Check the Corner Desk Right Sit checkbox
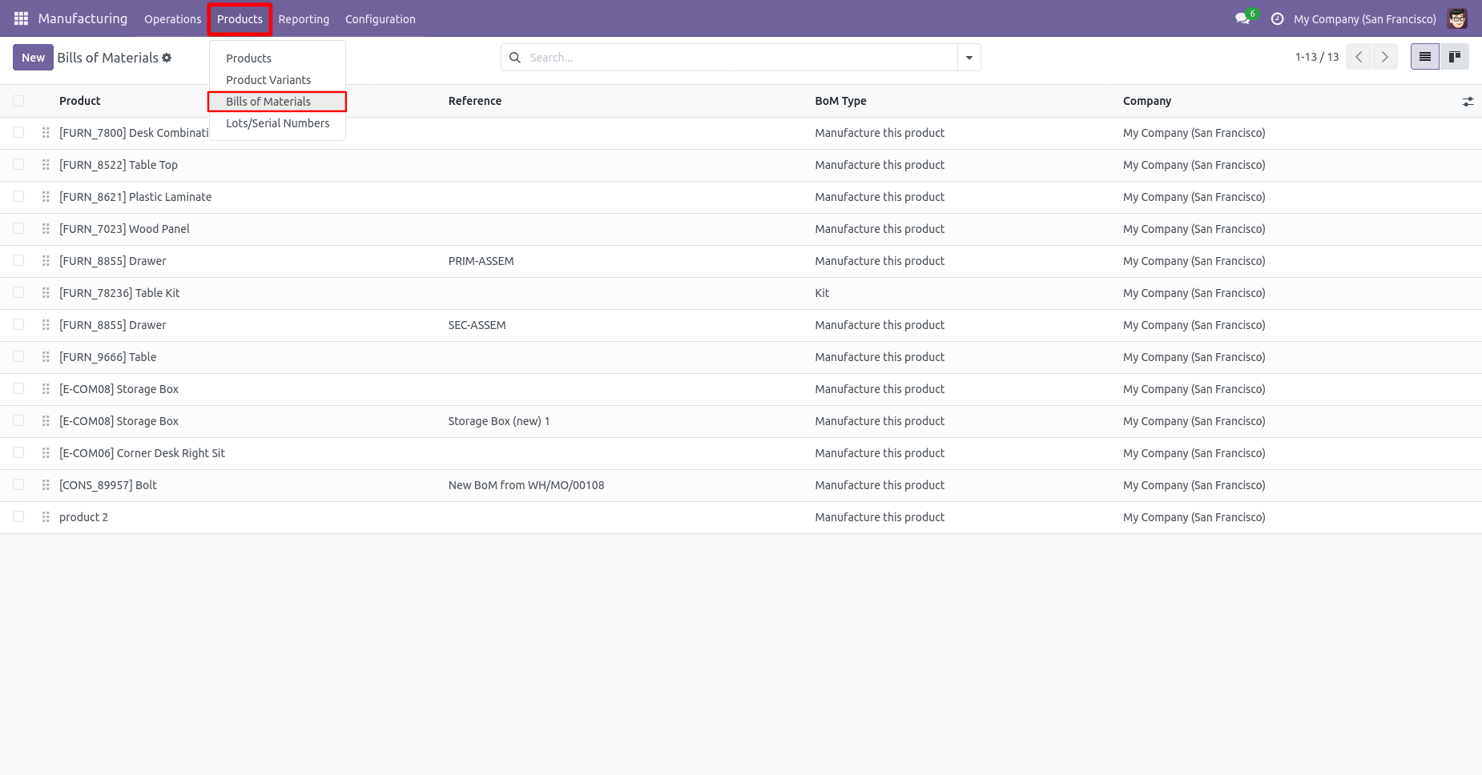Viewport: 1482px width, 775px height. pos(18,453)
